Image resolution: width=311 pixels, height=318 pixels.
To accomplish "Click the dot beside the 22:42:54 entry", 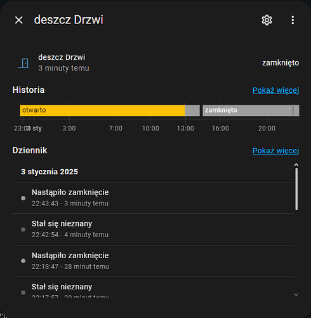I will click(x=23, y=230).
